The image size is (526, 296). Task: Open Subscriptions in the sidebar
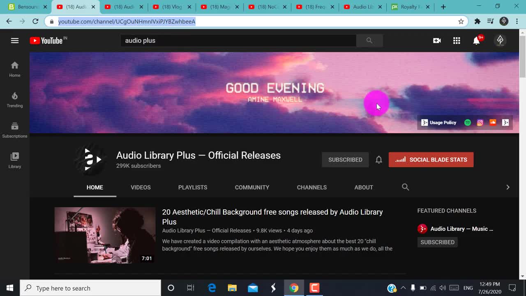click(15, 130)
